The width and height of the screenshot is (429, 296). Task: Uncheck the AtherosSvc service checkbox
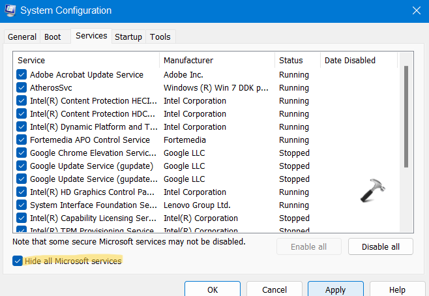click(22, 88)
